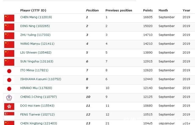The image size is (195, 125).
Task: Sort by Points column header
Action: click(x=148, y=10)
